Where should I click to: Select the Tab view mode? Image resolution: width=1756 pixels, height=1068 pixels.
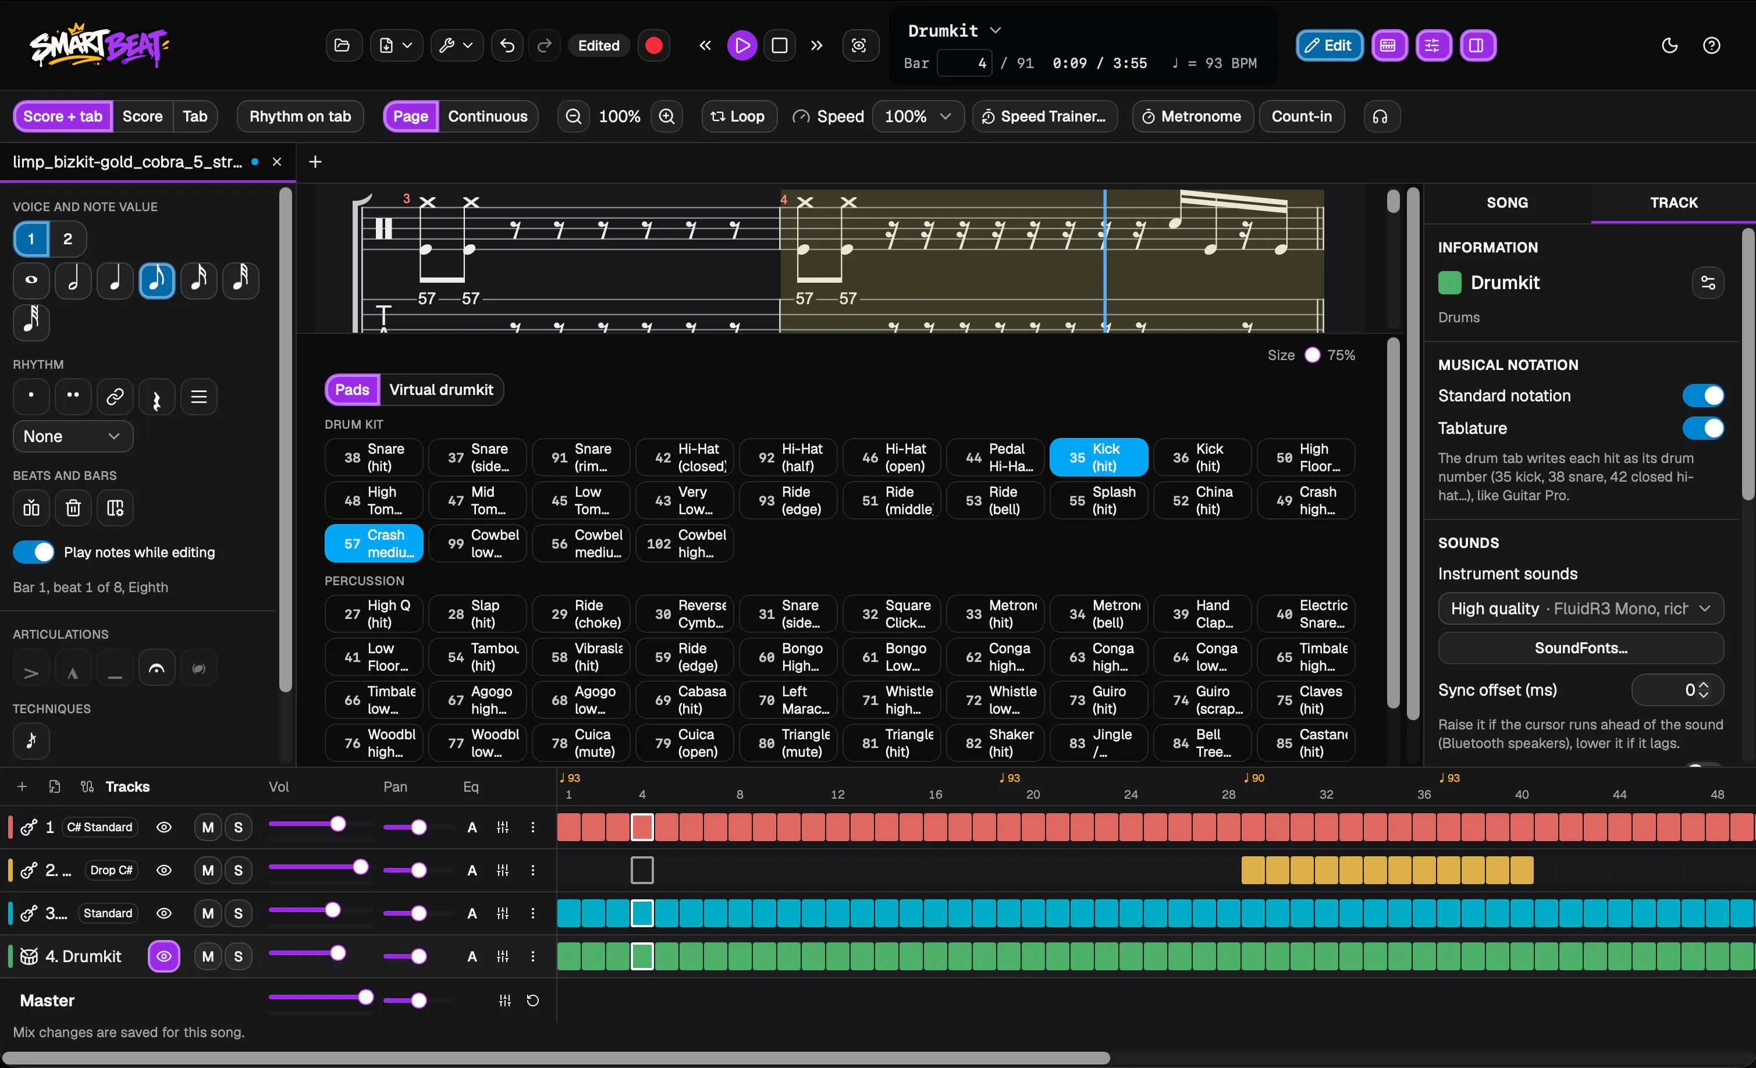point(194,116)
